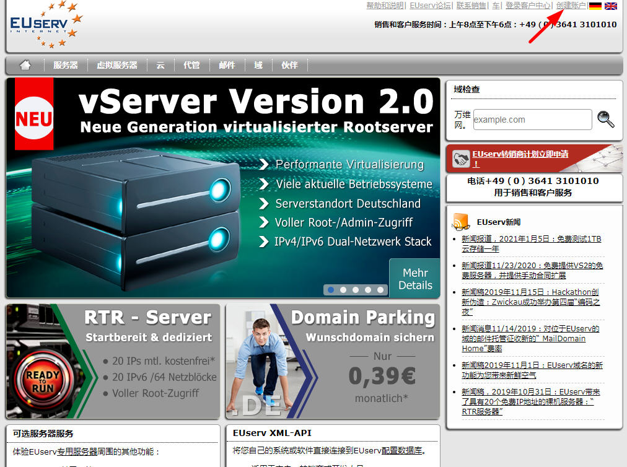Click the 配置数据库 link

pos(402,451)
